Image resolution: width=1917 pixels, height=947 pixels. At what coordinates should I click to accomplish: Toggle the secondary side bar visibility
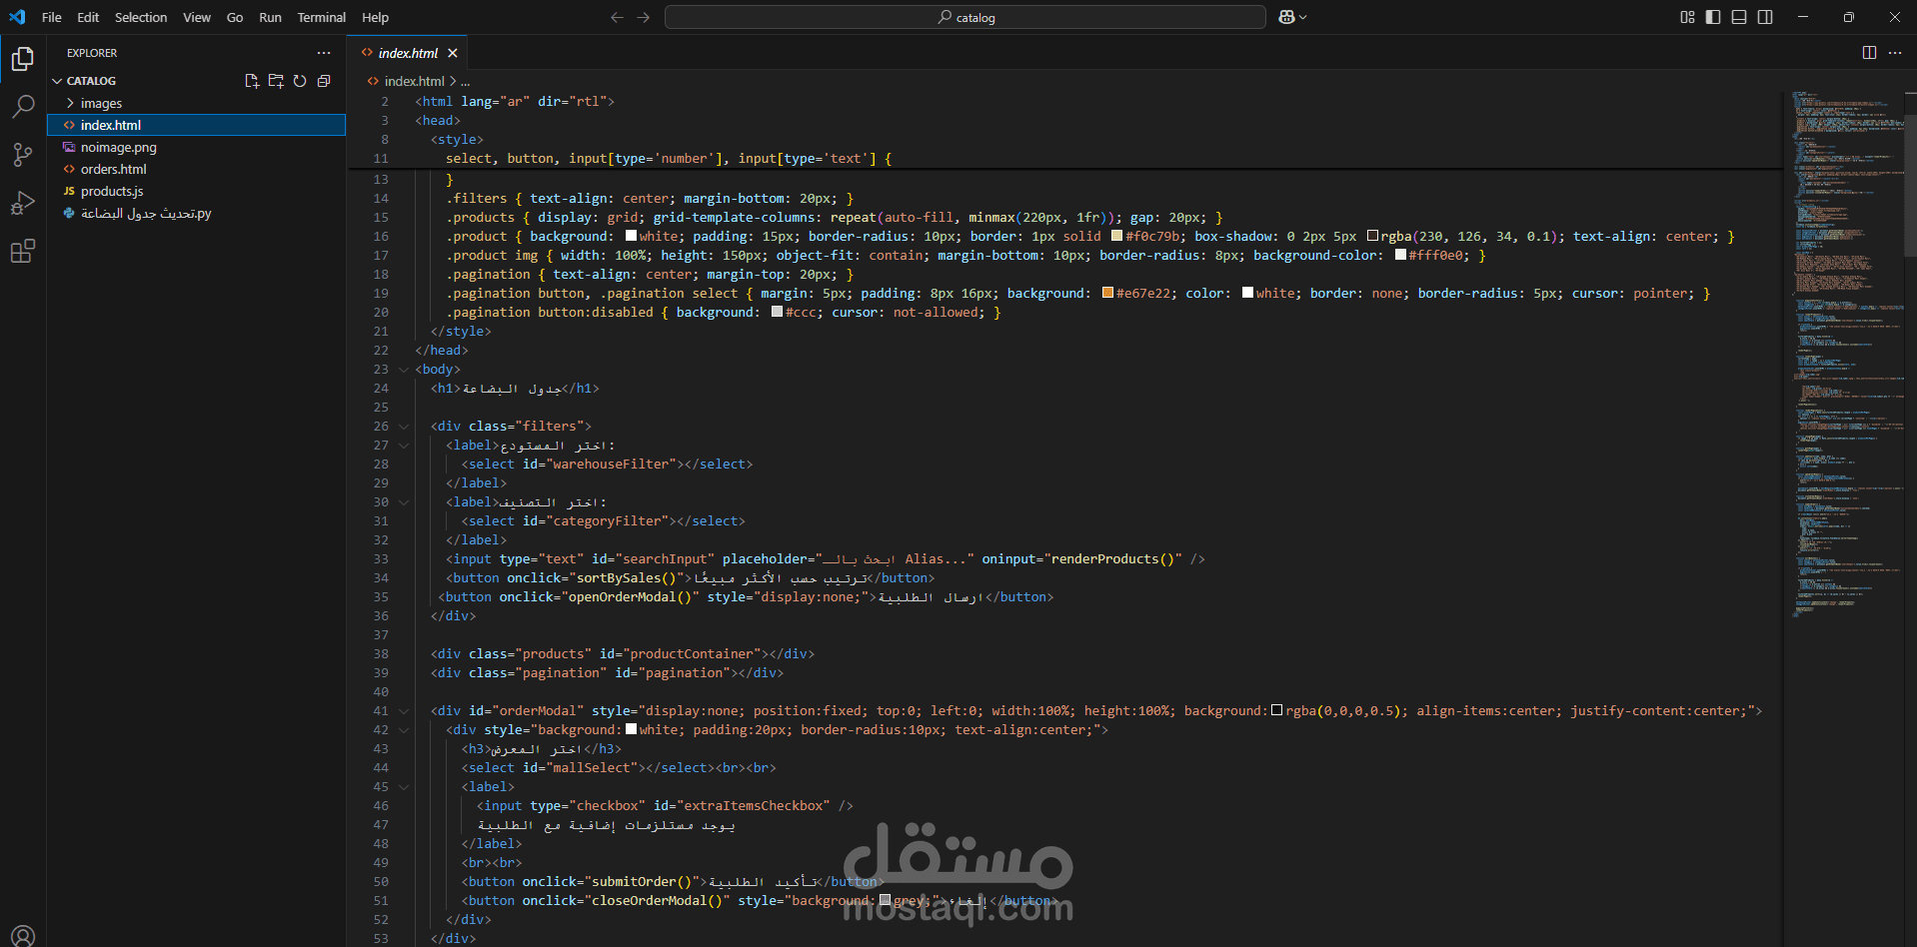point(1765,17)
